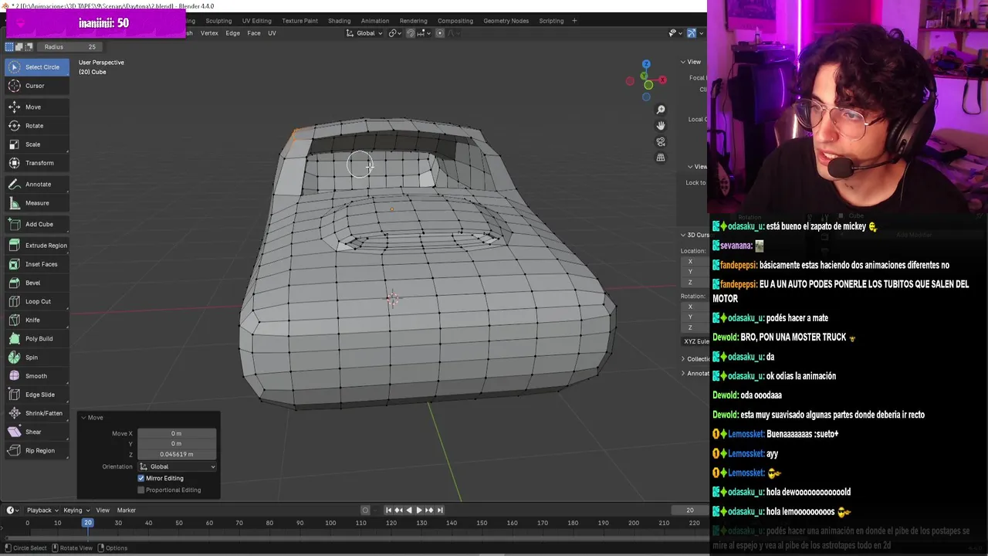Activate the Inset Faces tool
Screen dimensions: 988x556
pyautogui.click(x=36, y=264)
